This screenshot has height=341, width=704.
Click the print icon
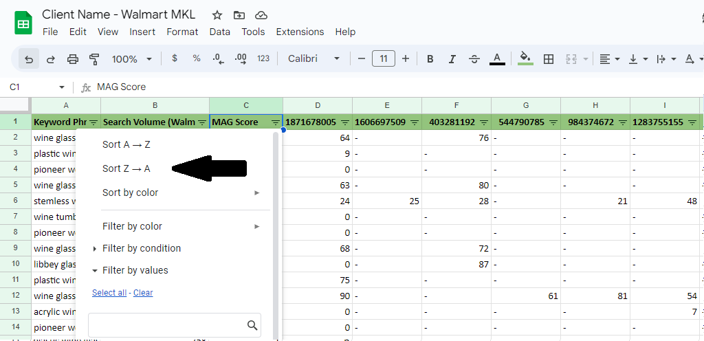(73, 58)
